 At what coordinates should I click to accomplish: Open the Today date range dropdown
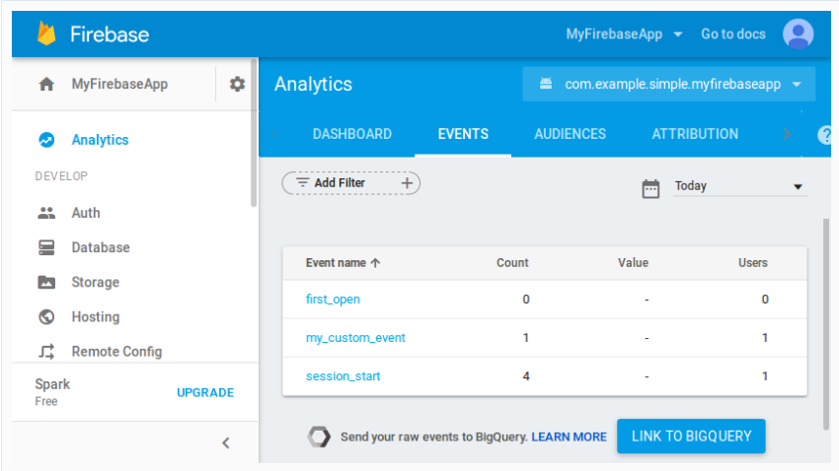tap(739, 186)
